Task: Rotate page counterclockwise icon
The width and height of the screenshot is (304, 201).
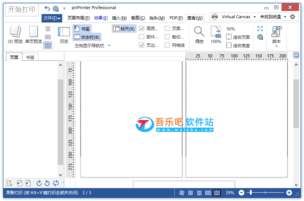Action: click(47, 183)
